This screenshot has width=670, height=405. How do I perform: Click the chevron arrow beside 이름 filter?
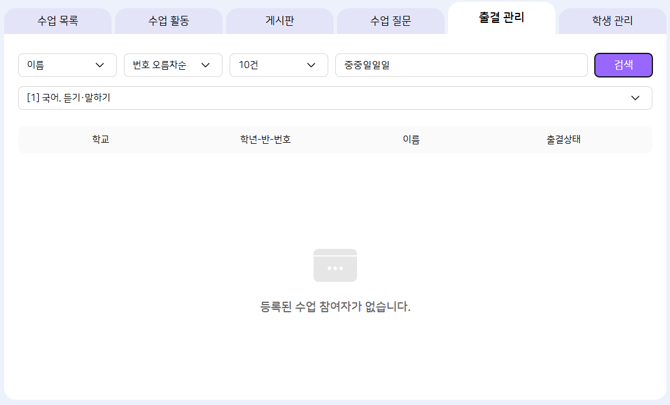tap(100, 65)
